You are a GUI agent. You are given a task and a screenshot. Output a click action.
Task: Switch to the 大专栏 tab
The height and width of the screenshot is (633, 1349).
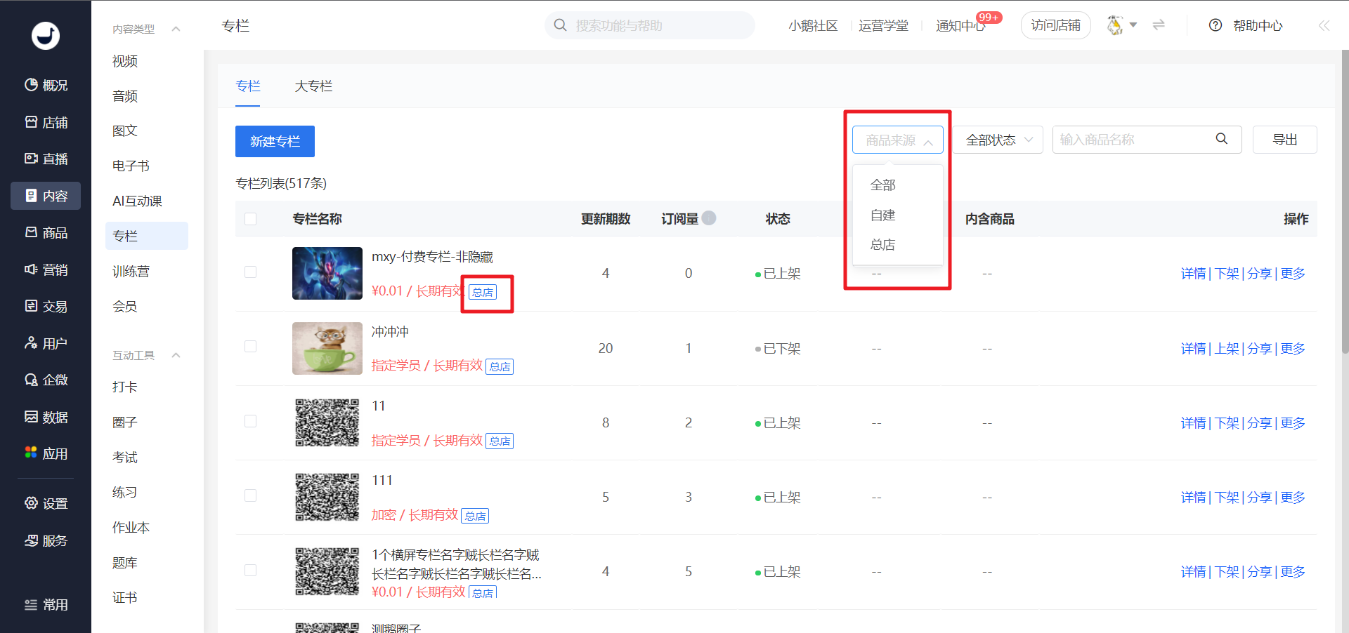point(313,86)
